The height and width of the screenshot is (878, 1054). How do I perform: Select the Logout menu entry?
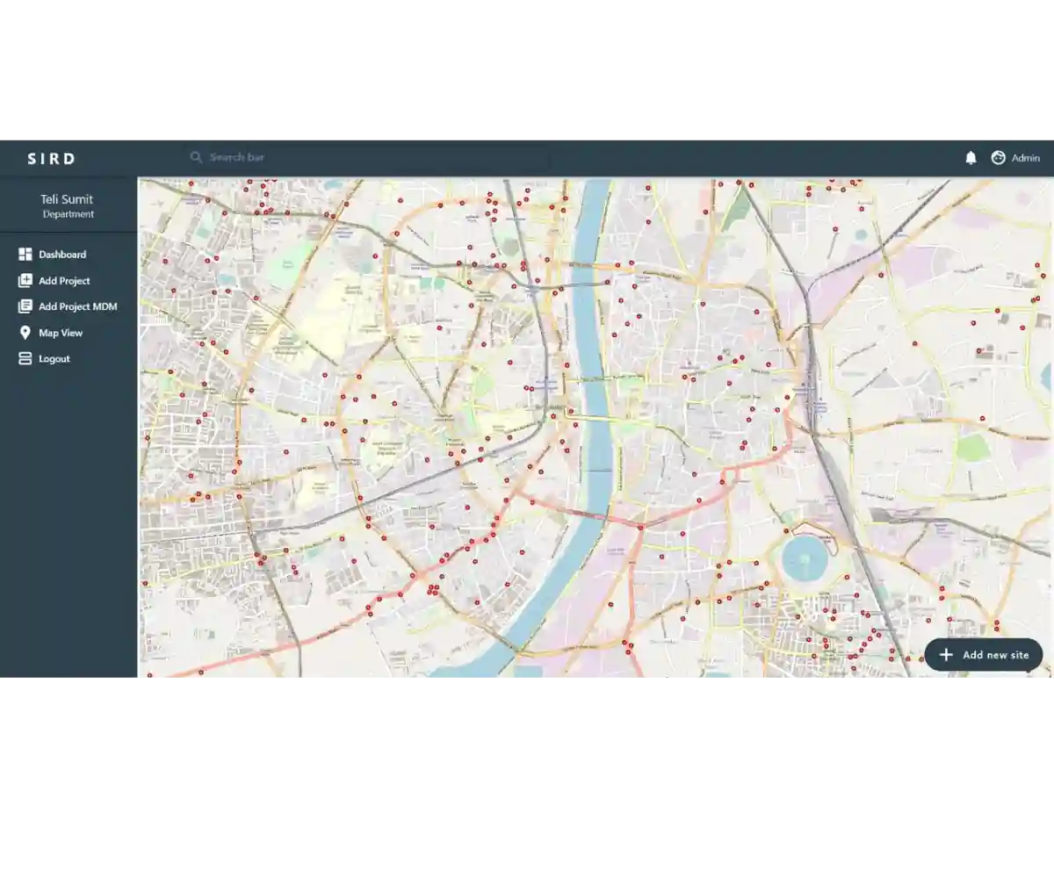click(54, 359)
